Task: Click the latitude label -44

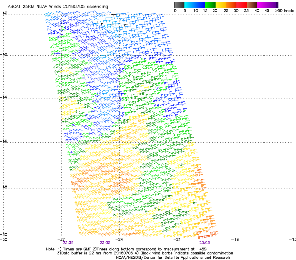Action: (4, 97)
